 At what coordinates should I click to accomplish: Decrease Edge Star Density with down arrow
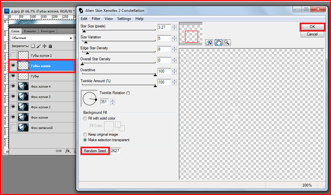click(x=174, y=51)
